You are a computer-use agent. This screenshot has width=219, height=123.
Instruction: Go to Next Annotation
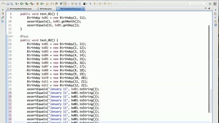(x=94, y=4)
